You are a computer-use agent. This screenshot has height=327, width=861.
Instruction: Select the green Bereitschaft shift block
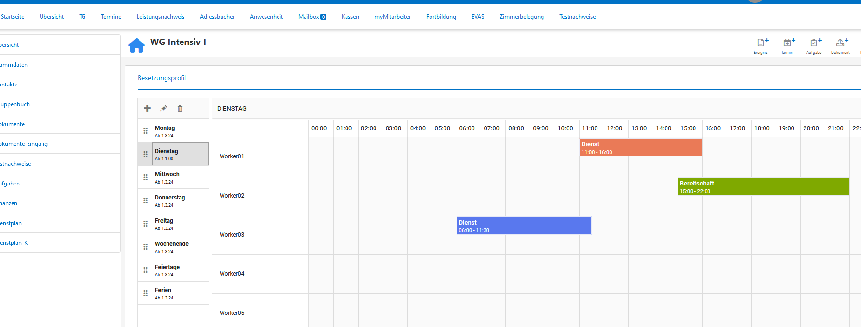coord(763,186)
